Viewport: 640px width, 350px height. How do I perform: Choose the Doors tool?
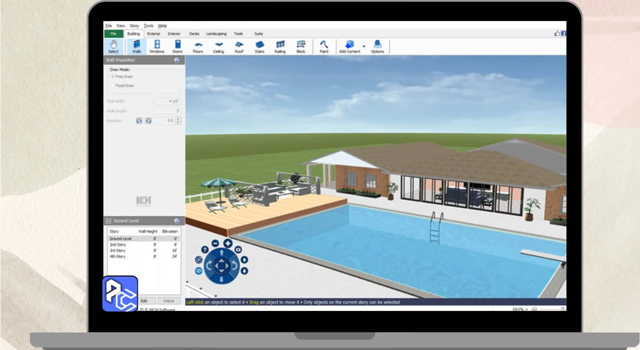coord(177,46)
